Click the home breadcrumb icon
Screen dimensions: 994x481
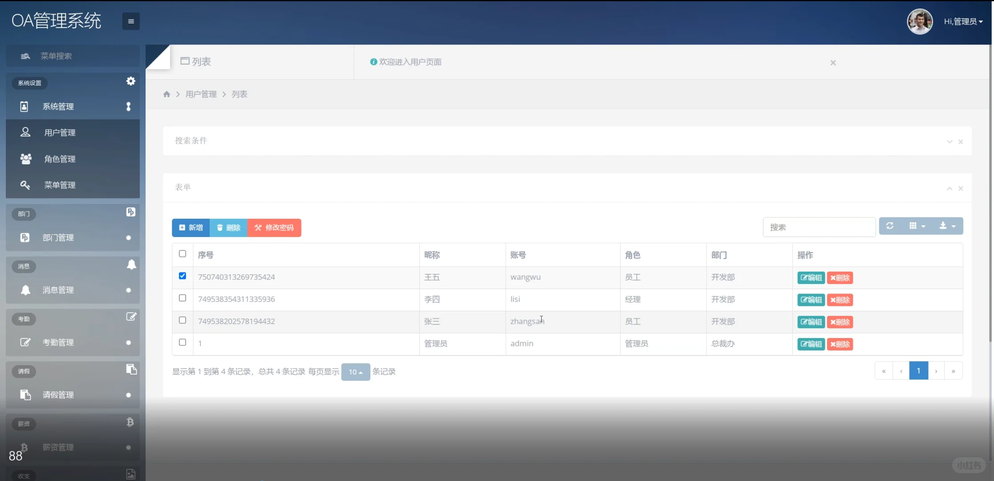click(166, 94)
